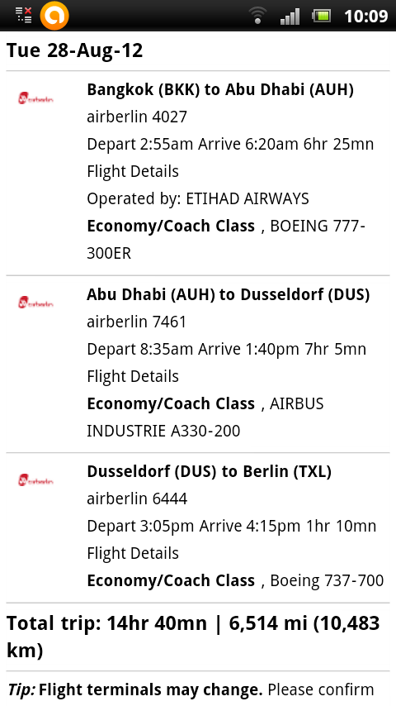
Task: Open Flight Details for airberlin 6444
Action: (x=133, y=553)
